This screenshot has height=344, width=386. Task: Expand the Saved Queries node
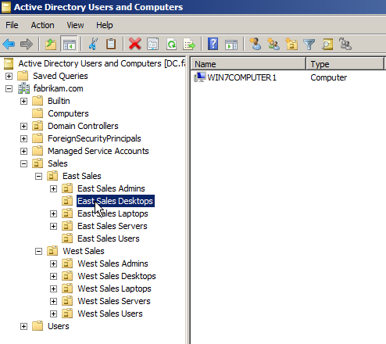(x=9, y=76)
